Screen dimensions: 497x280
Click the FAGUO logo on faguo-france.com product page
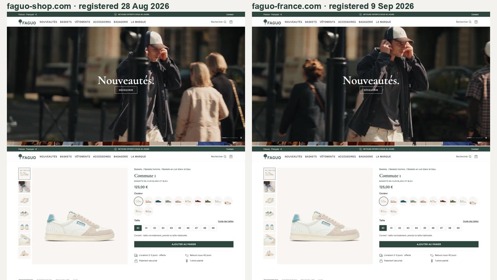click(272, 157)
